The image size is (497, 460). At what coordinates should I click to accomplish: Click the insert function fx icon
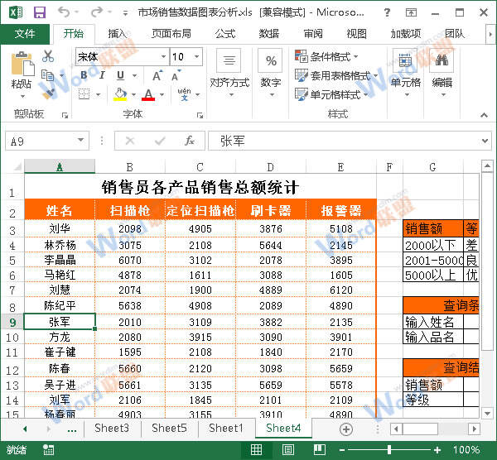tap(190, 141)
